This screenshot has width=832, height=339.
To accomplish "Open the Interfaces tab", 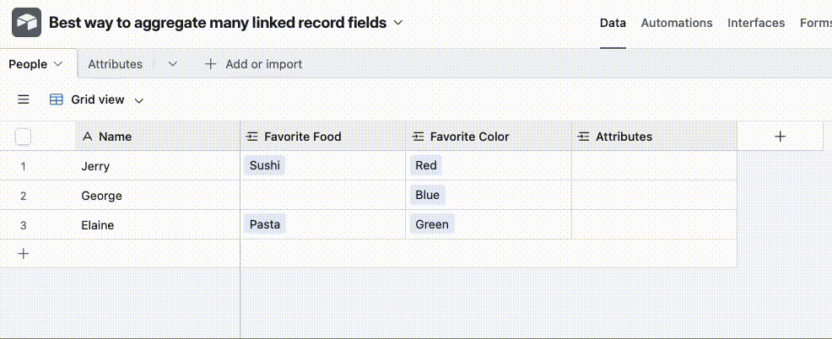I will tap(756, 23).
